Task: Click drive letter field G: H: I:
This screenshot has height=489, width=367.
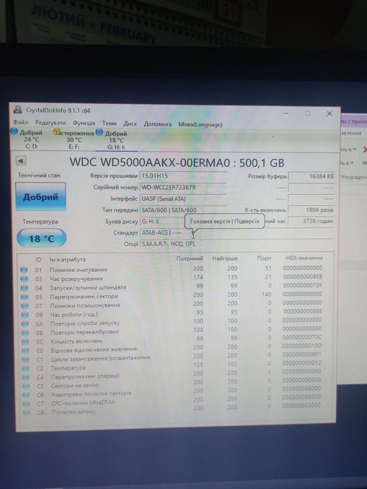Action: click(162, 221)
